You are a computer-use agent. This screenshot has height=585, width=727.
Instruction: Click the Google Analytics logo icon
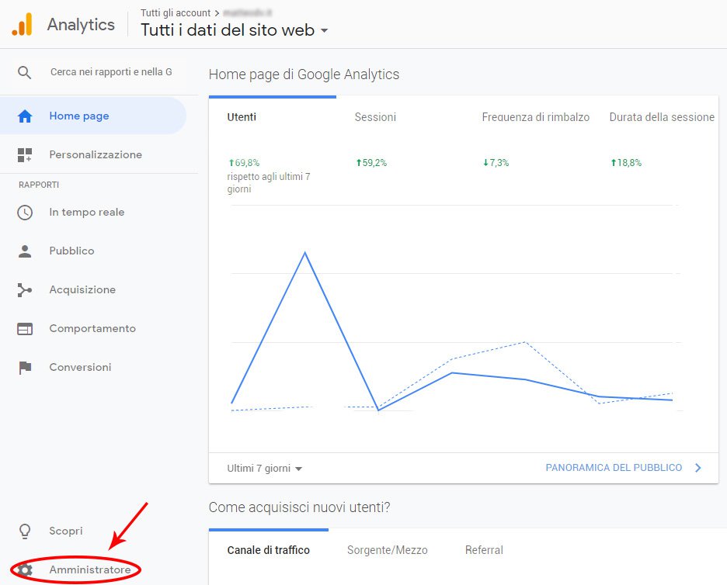point(23,24)
